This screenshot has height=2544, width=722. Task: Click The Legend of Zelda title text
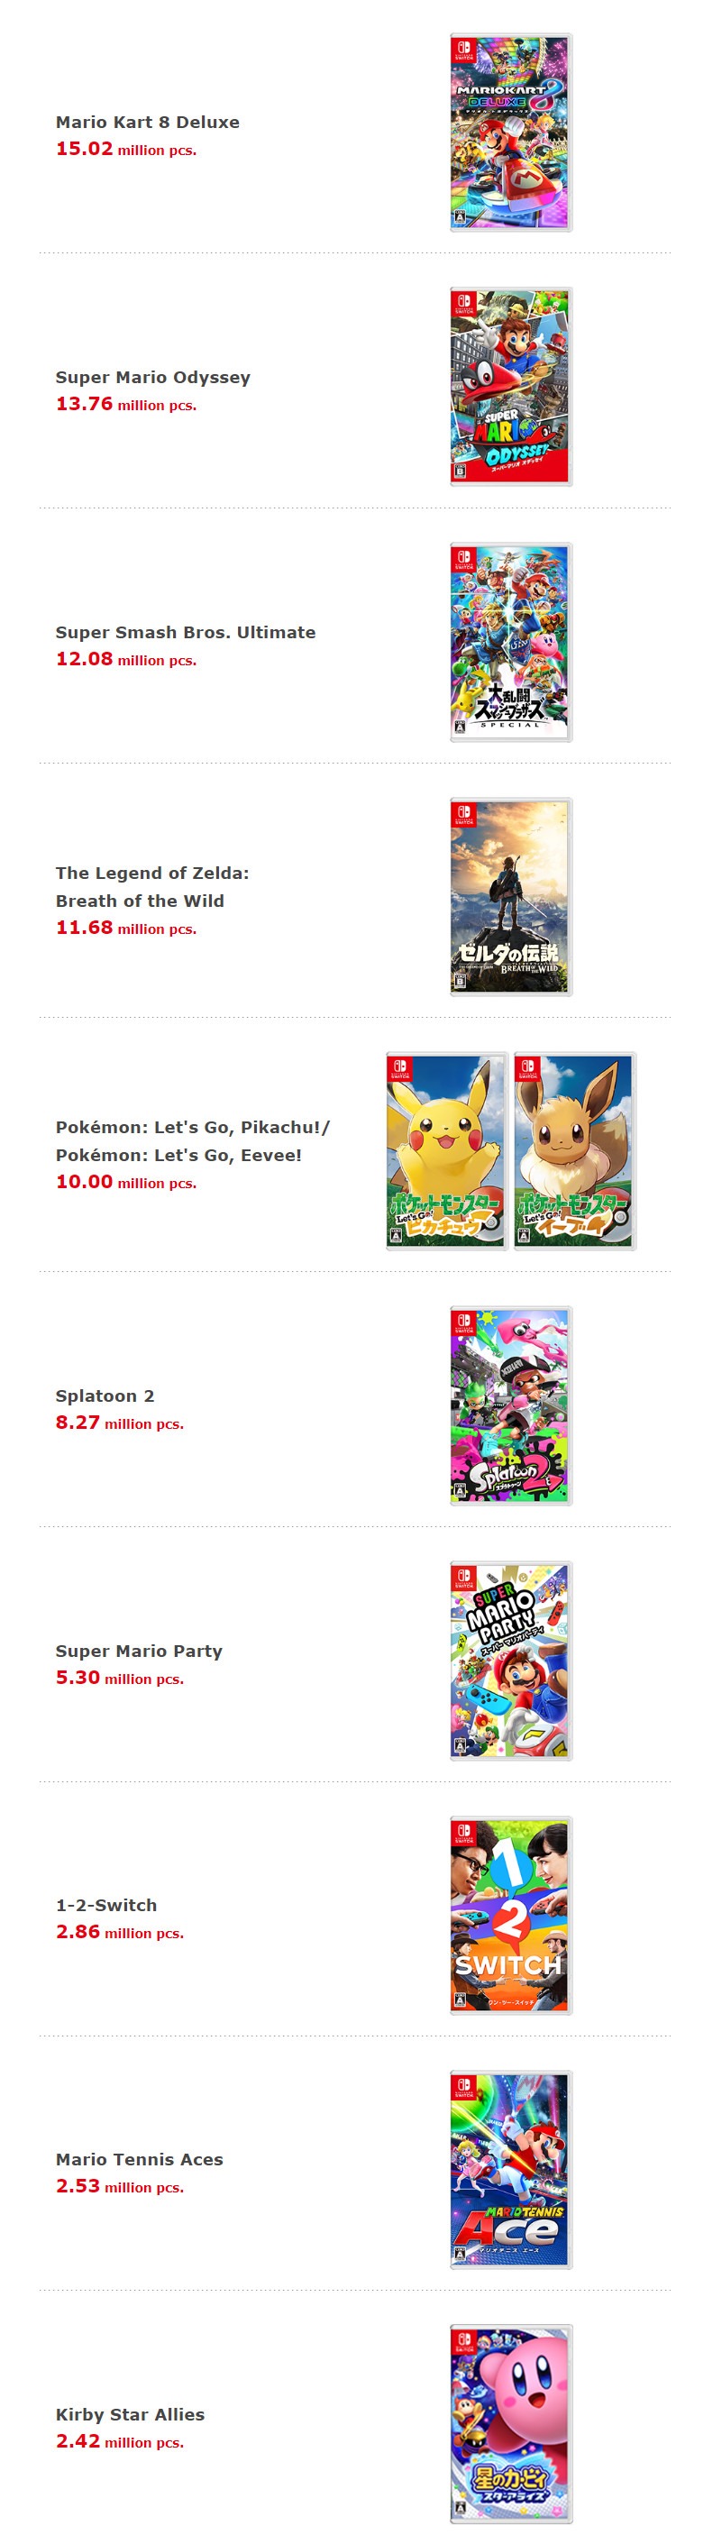tap(152, 873)
